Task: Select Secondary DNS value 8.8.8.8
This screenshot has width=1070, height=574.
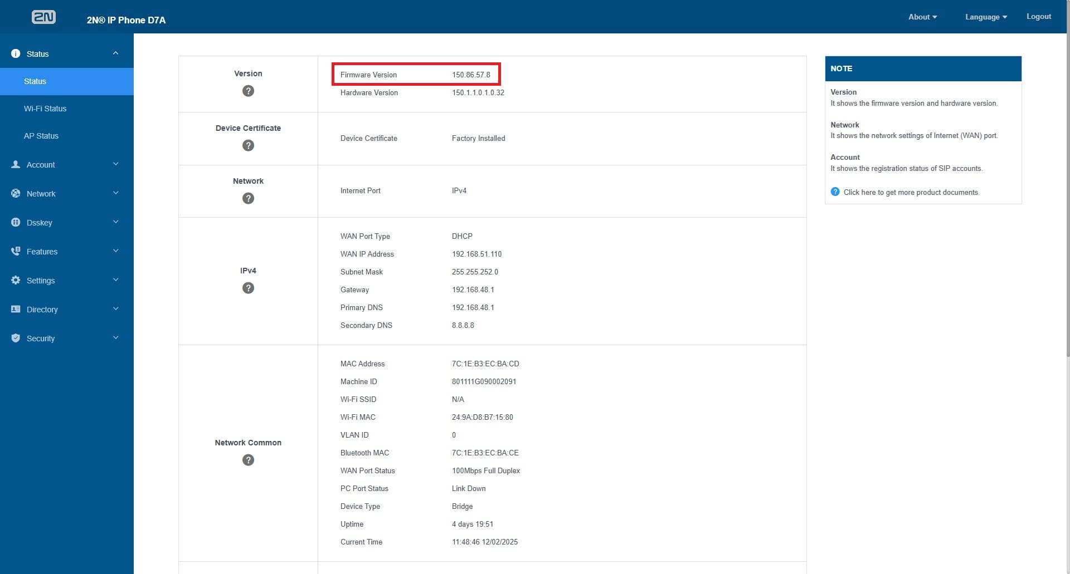Action: 463,325
